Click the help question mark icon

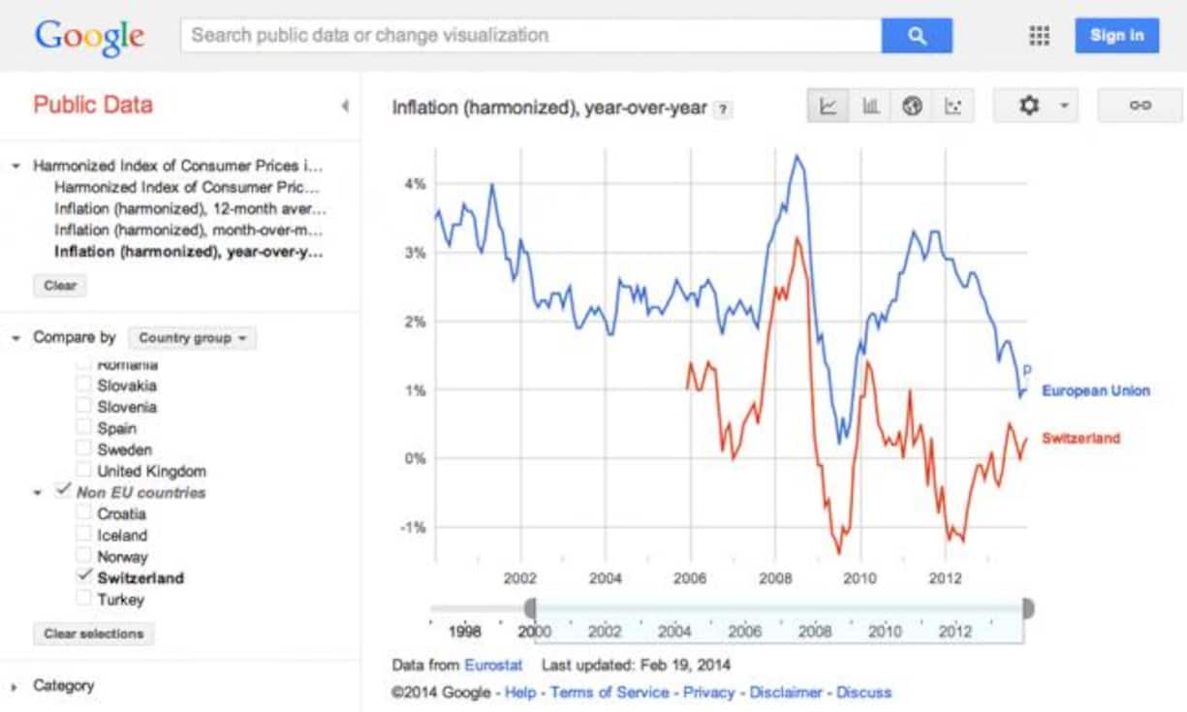(722, 109)
